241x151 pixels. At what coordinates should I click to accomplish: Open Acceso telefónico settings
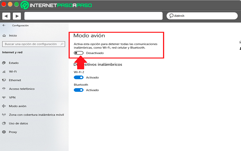click(22, 89)
